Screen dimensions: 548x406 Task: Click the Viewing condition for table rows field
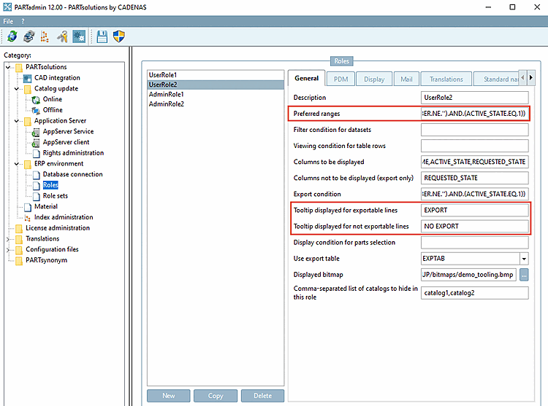(x=475, y=146)
